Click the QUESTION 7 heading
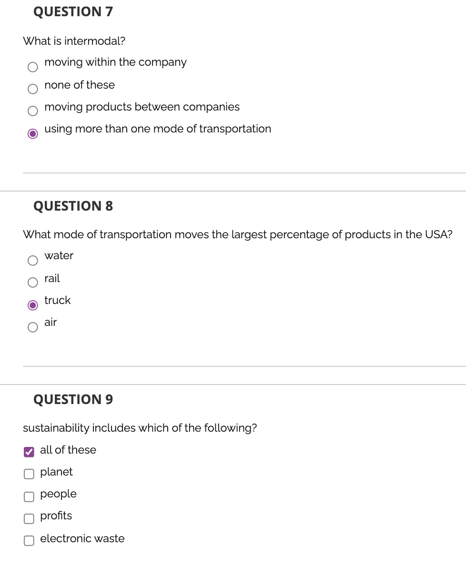The image size is (466, 567). (72, 11)
